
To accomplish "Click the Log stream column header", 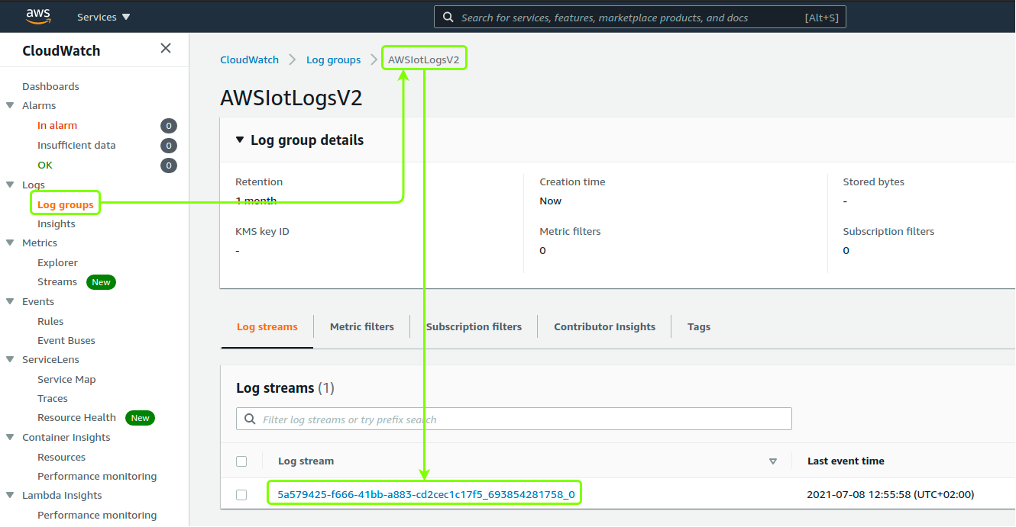I will point(306,461).
